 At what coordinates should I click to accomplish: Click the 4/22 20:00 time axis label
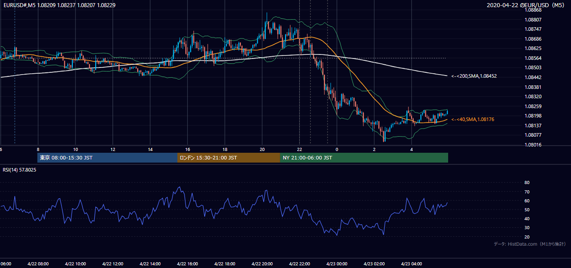[262, 264]
